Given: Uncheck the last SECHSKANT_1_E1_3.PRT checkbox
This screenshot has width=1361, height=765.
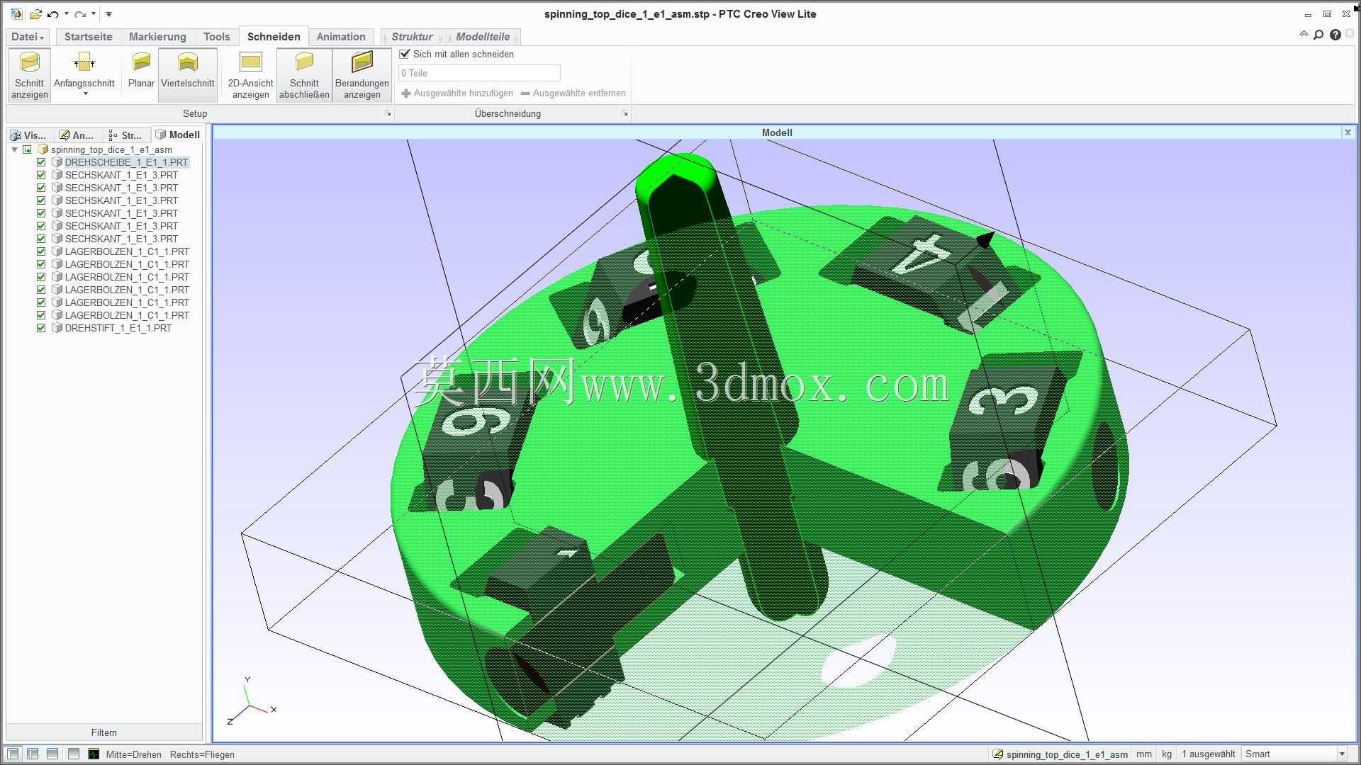Looking at the screenshot, I should [x=41, y=239].
